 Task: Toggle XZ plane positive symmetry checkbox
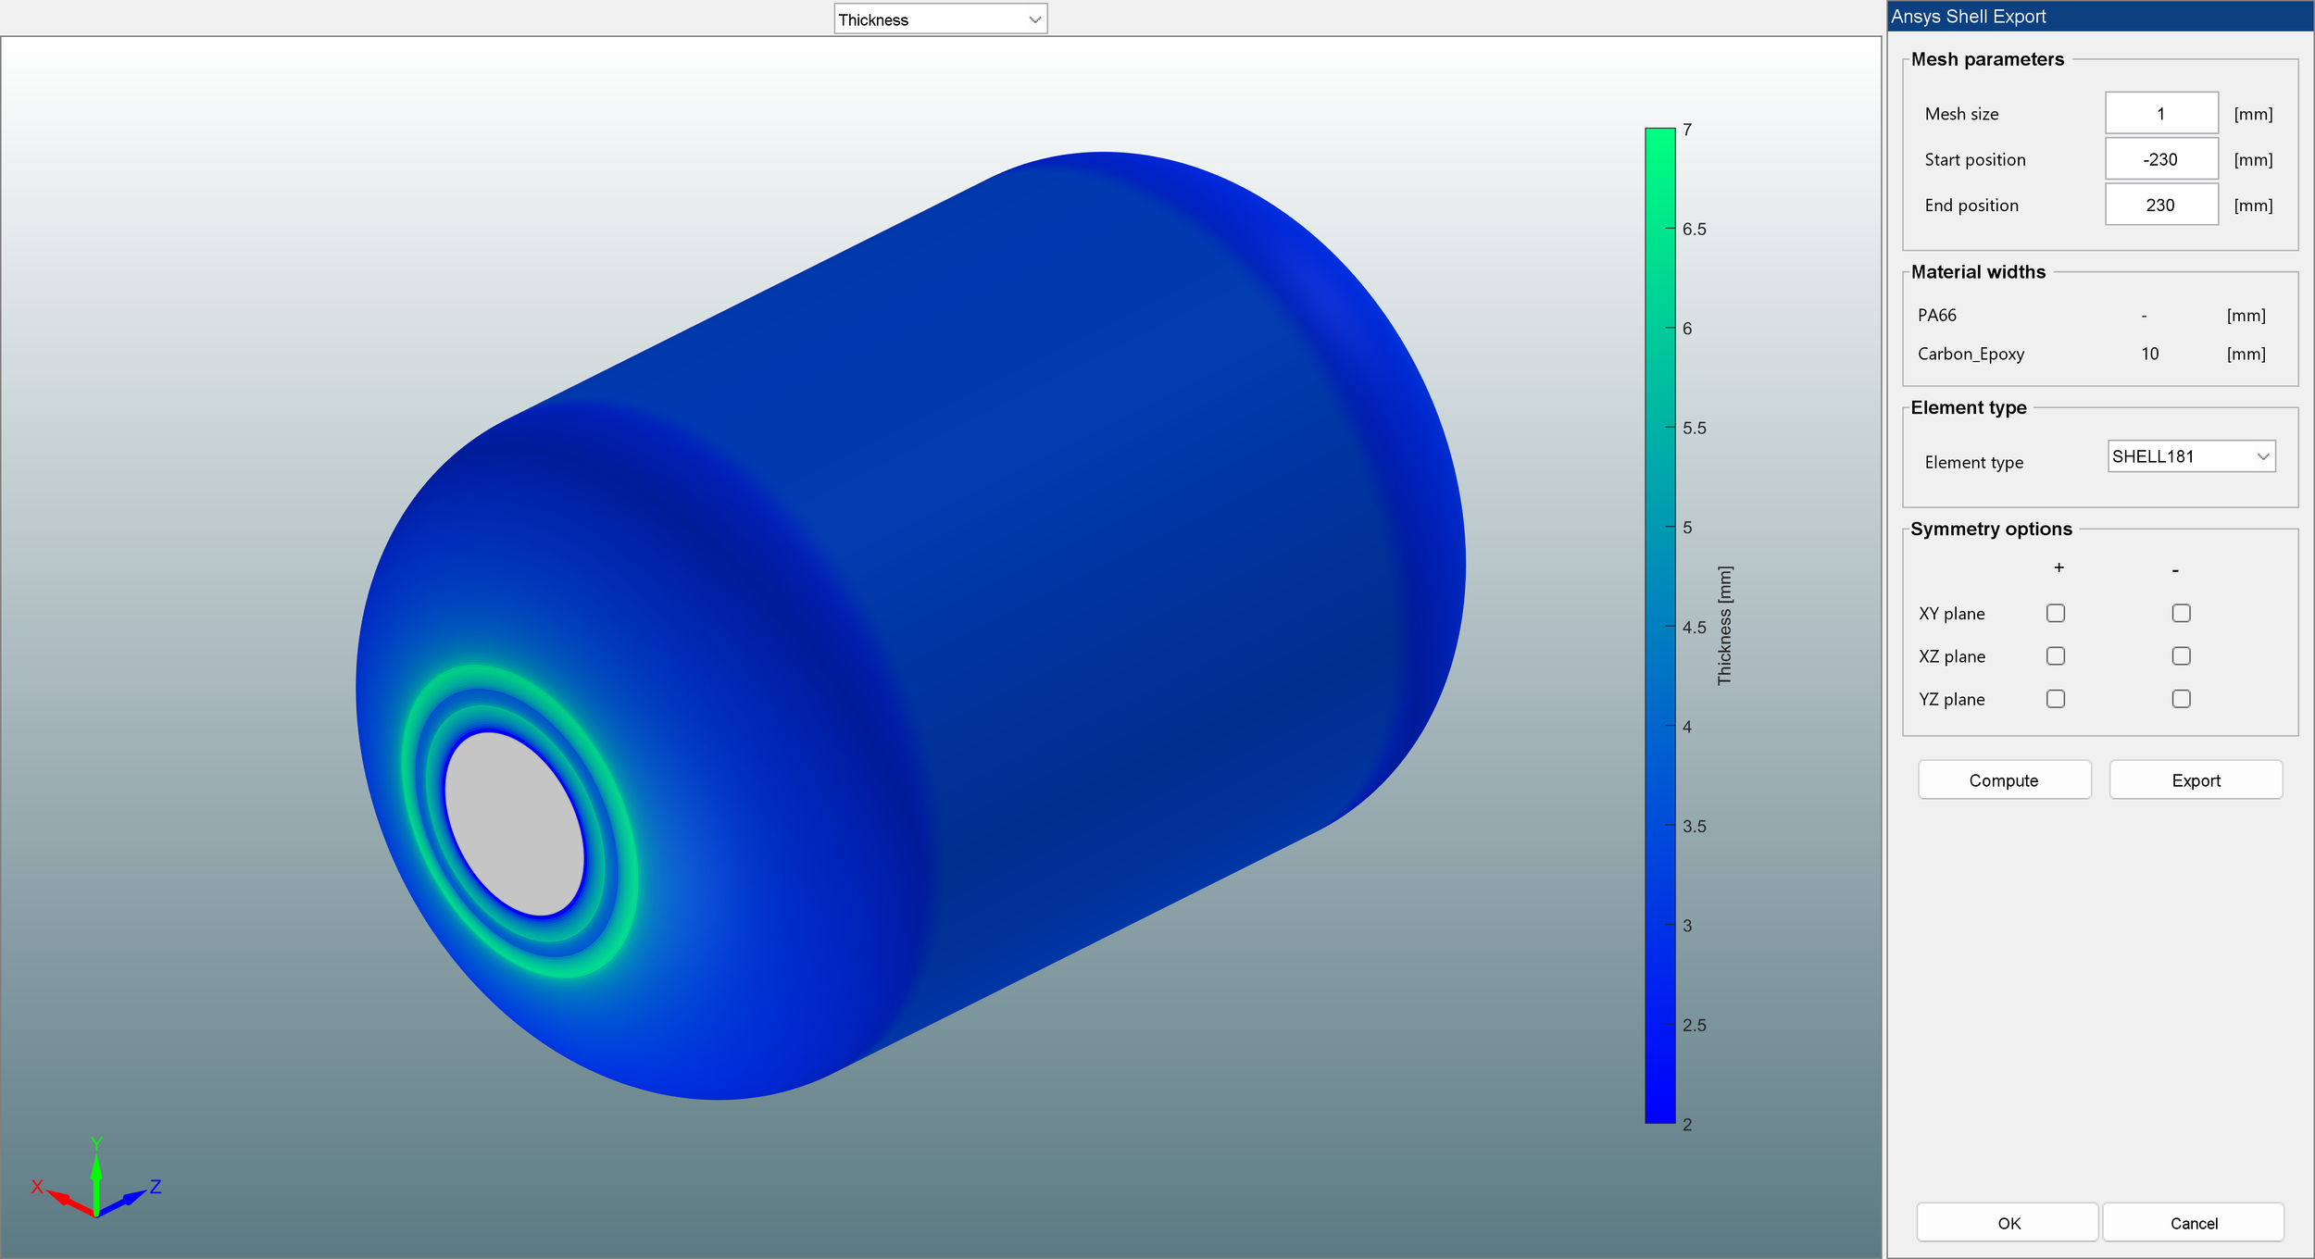coord(2056,656)
